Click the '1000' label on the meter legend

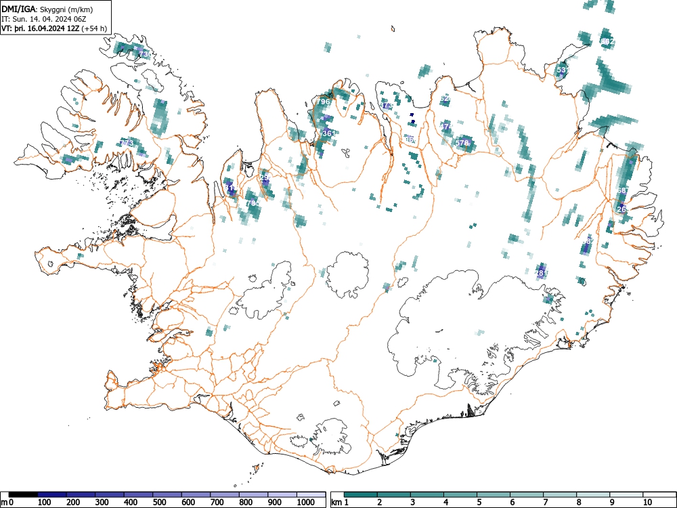tap(306, 502)
